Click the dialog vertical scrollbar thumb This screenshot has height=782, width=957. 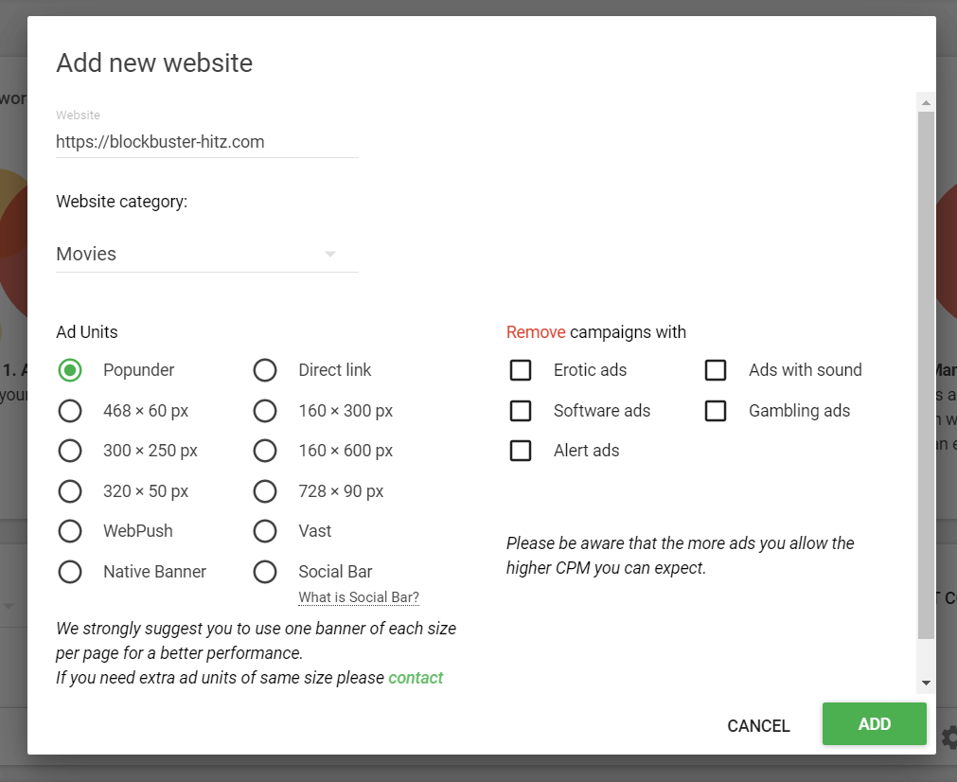(x=926, y=376)
